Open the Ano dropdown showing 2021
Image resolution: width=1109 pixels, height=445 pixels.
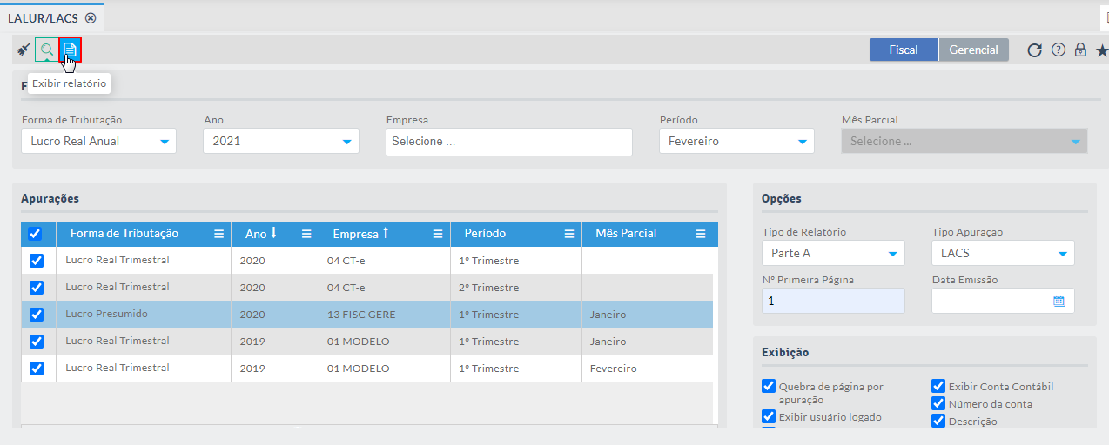[x=281, y=141]
